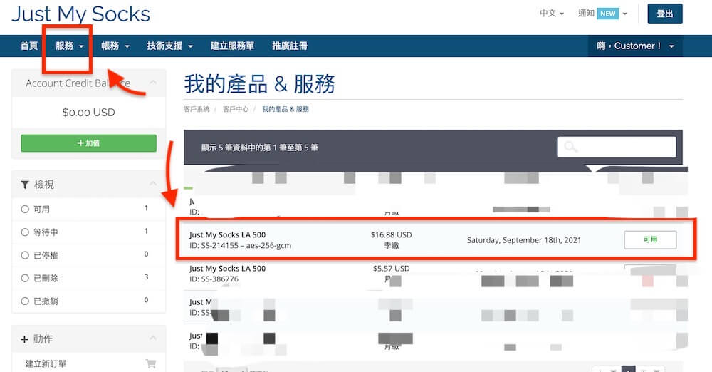Select the 已刪除 filter radio button
This screenshot has width=712, height=372.
(25, 278)
